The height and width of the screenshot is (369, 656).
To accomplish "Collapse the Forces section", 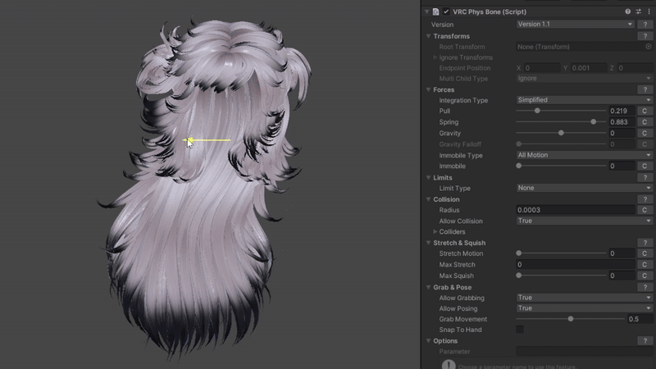I will coord(428,89).
